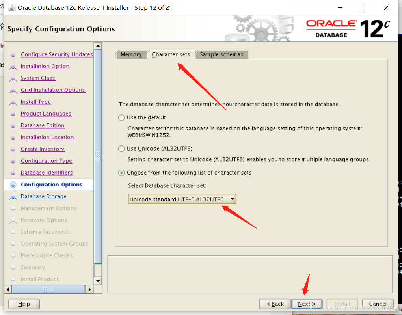402x315 pixels.
Task: Click the right scroll arrow under step list
Action: [89, 289]
